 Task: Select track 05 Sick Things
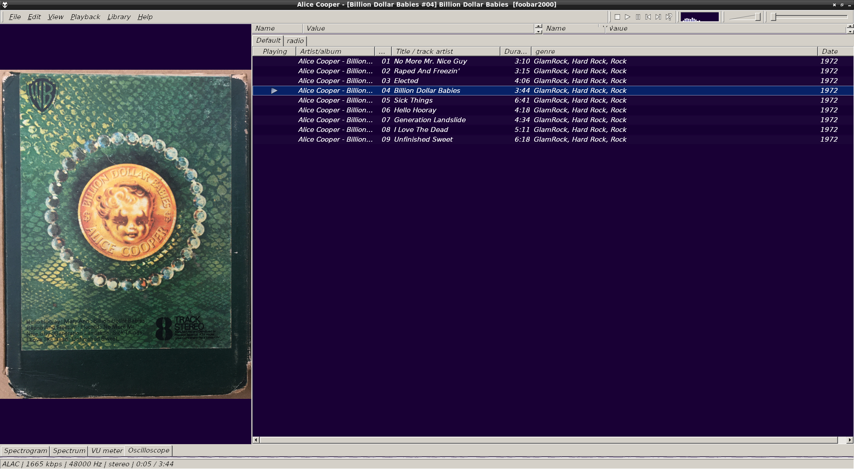pos(553,100)
